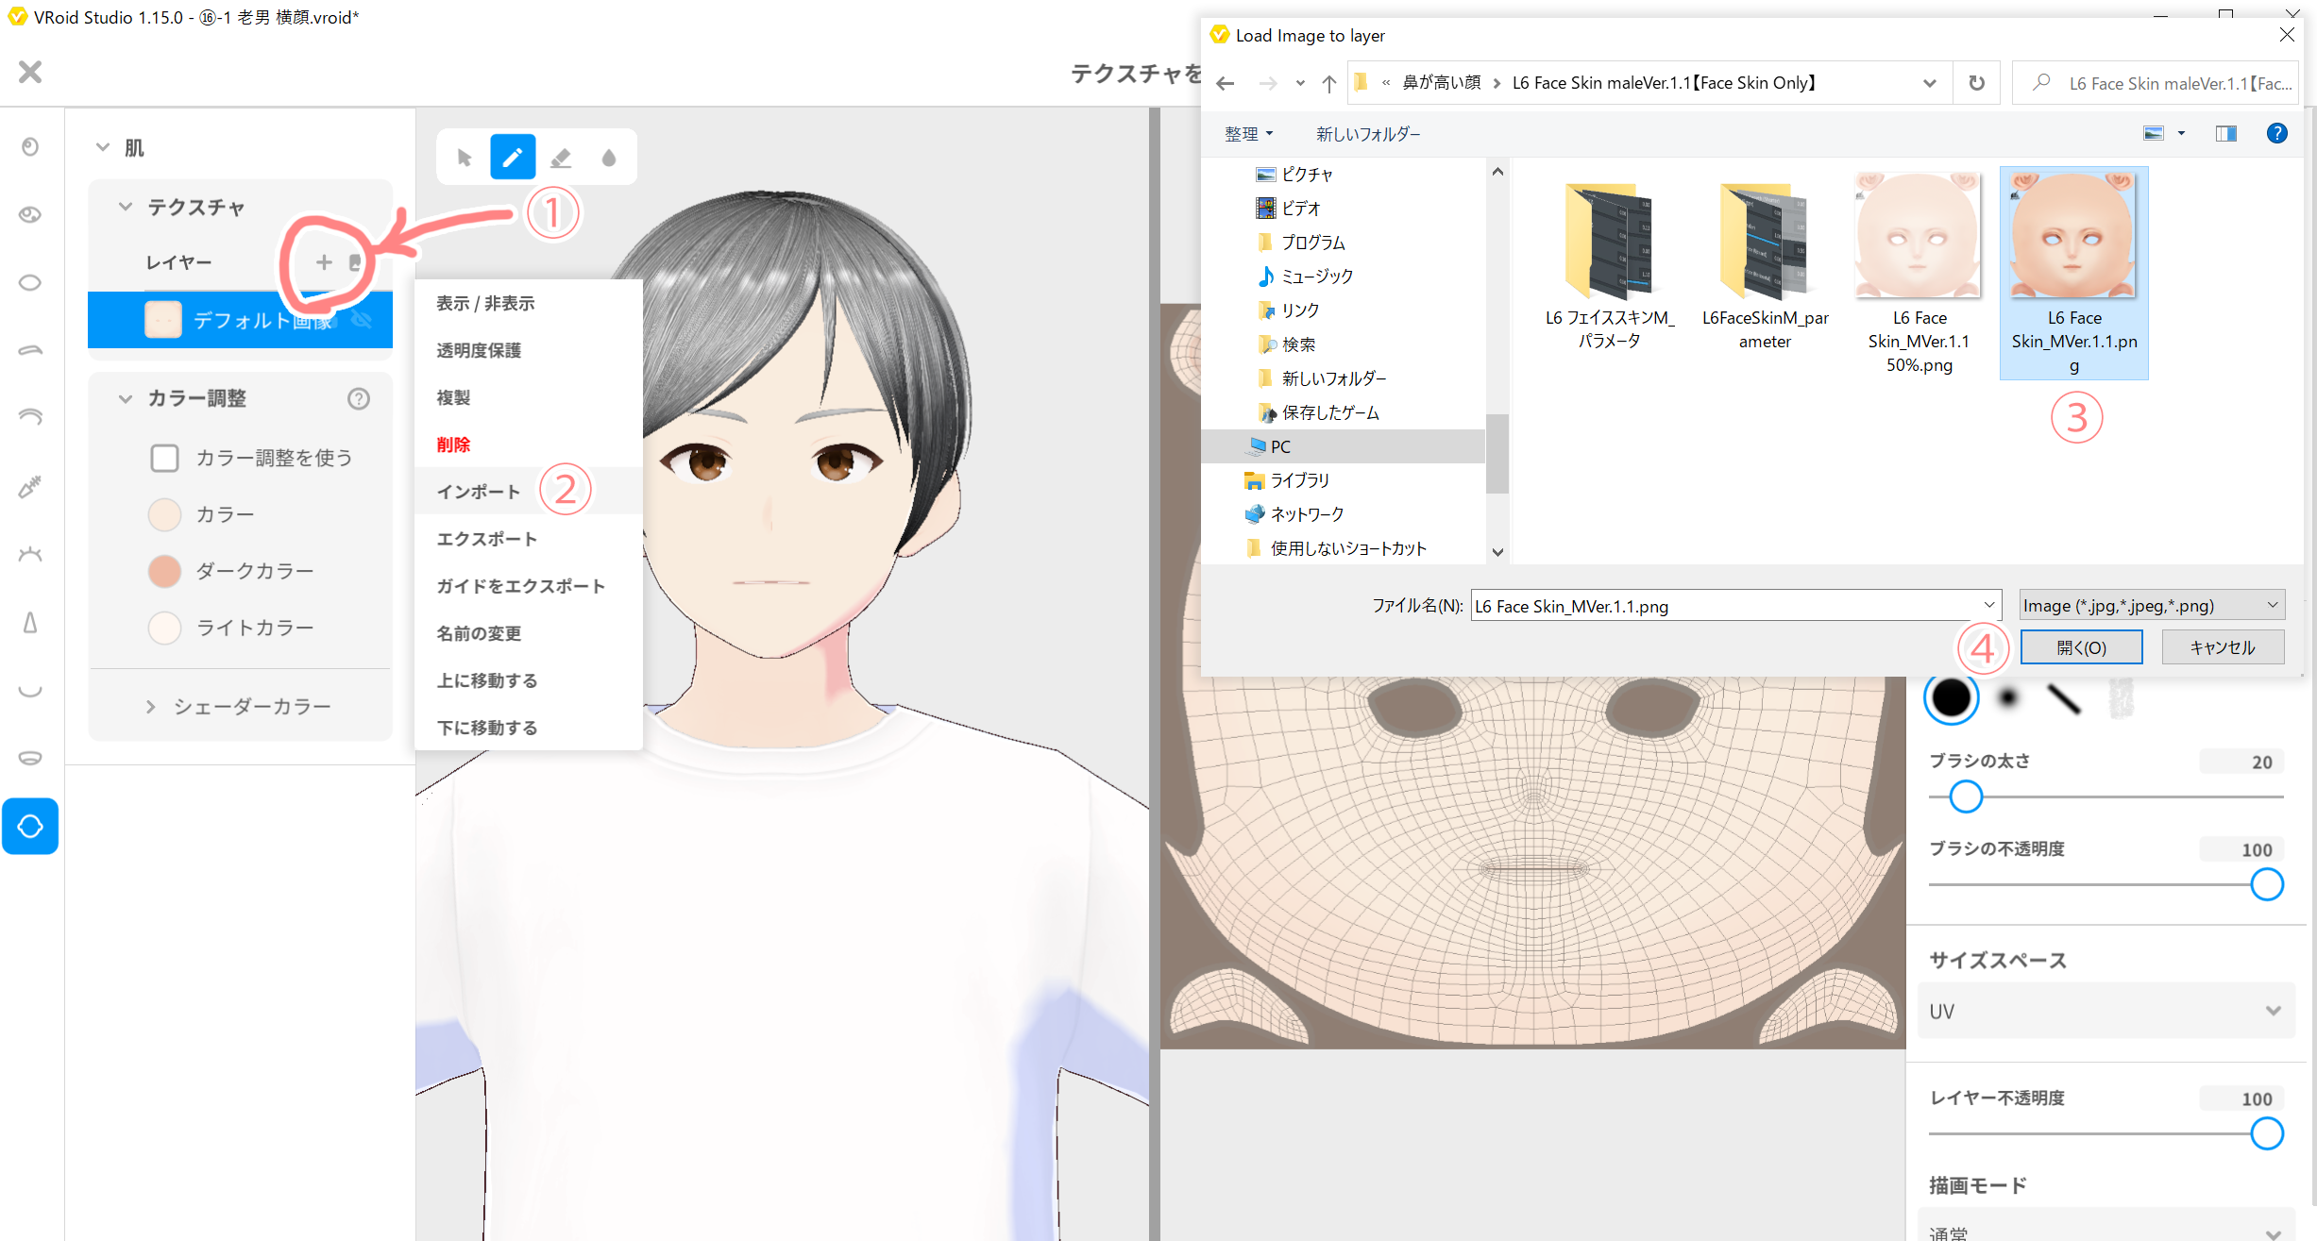2317x1241 pixels.
Task: Select the solid round brush preset
Action: (x=1951, y=698)
